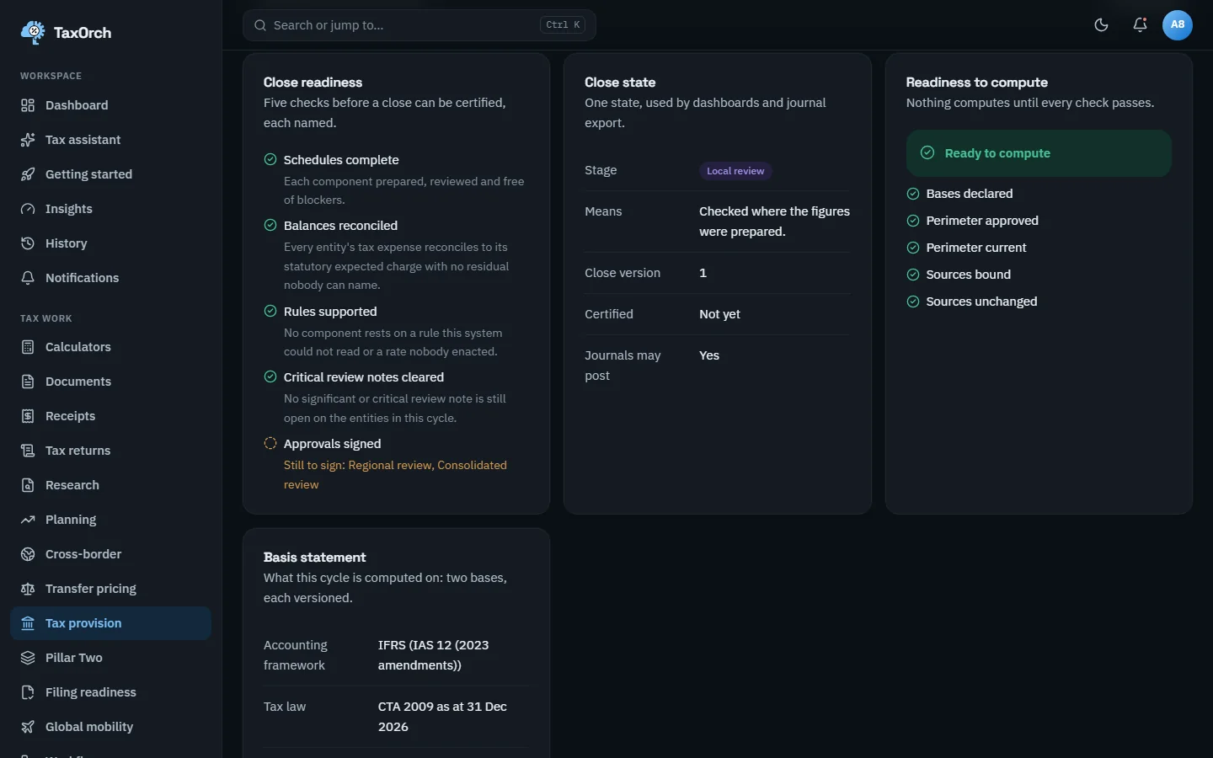Select Tax assistant menu item
The height and width of the screenshot is (758, 1213).
[x=110, y=140]
